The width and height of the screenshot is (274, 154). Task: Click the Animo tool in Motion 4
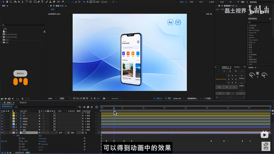coord(241,77)
